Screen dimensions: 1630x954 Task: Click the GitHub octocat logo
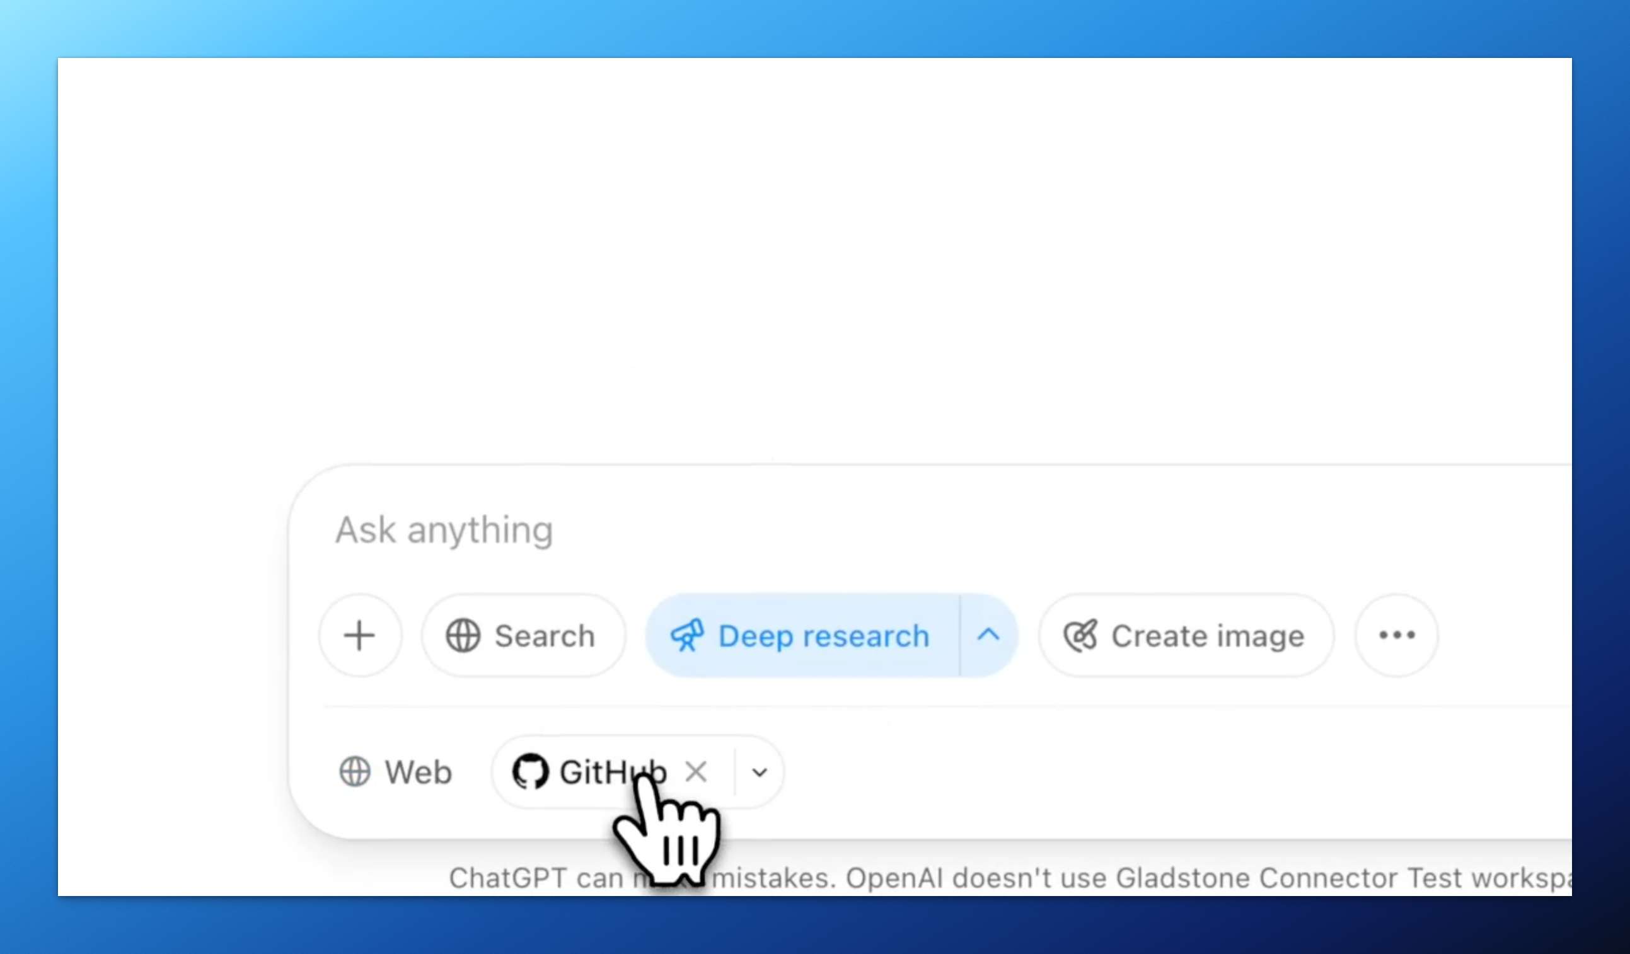(530, 772)
